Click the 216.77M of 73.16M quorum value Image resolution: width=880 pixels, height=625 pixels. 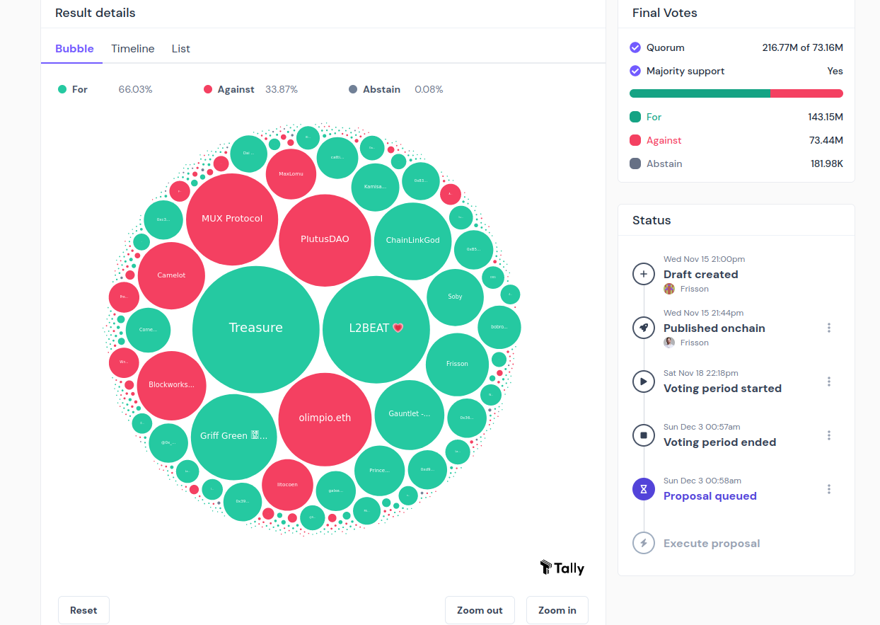[x=803, y=47]
